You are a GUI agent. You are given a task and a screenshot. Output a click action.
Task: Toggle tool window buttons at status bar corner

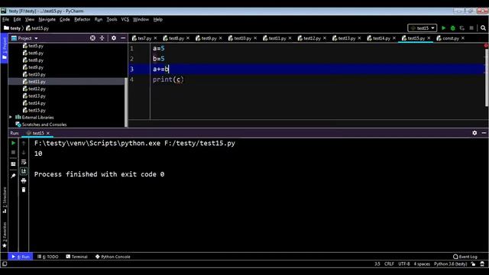[5, 264]
